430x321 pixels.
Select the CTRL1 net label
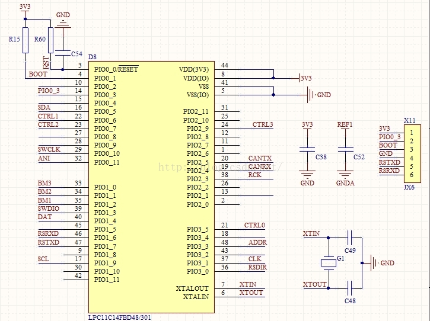[x=48, y=116]
